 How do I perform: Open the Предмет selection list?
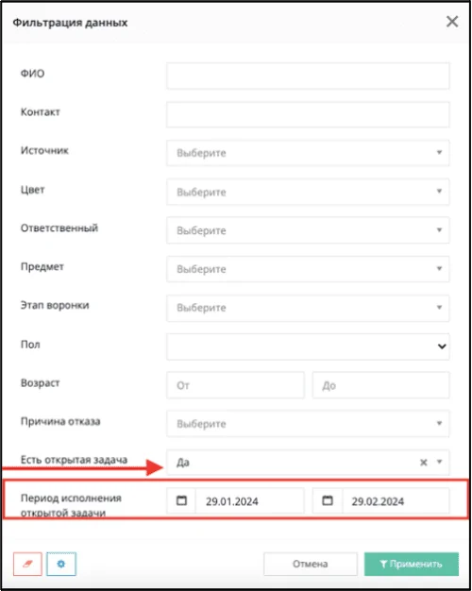(308, 269)
